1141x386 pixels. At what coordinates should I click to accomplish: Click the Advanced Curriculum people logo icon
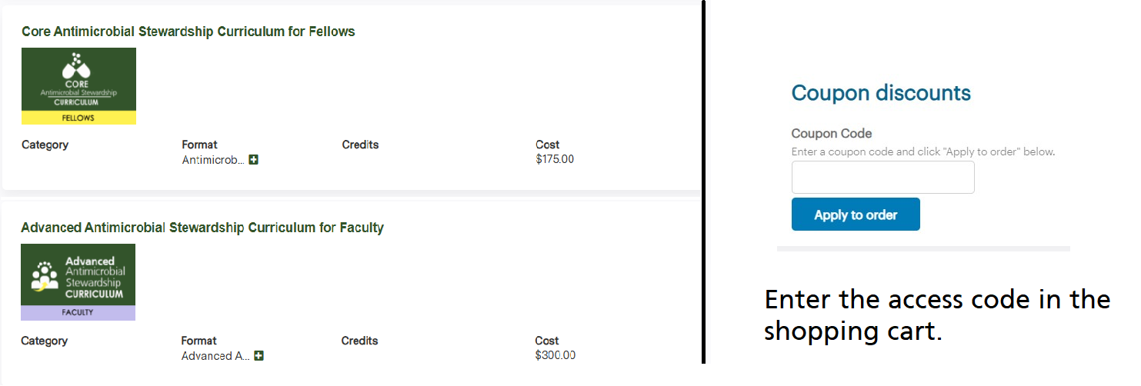pos(45,275)
